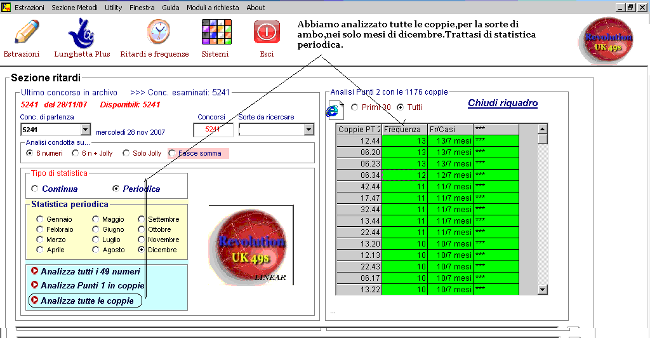Click Analizza Punti 1 in coppie
Screen dimensions: 650x338
click(93, 285)
